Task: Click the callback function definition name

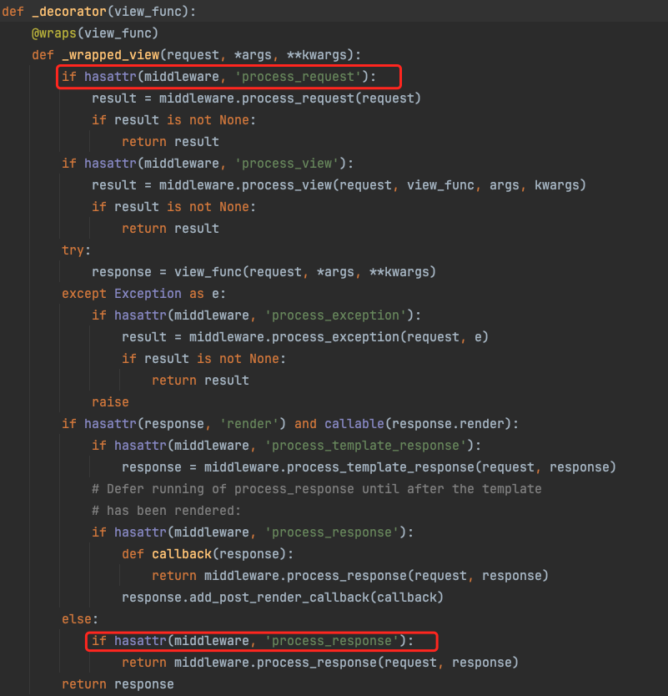Action: (181, 554)
